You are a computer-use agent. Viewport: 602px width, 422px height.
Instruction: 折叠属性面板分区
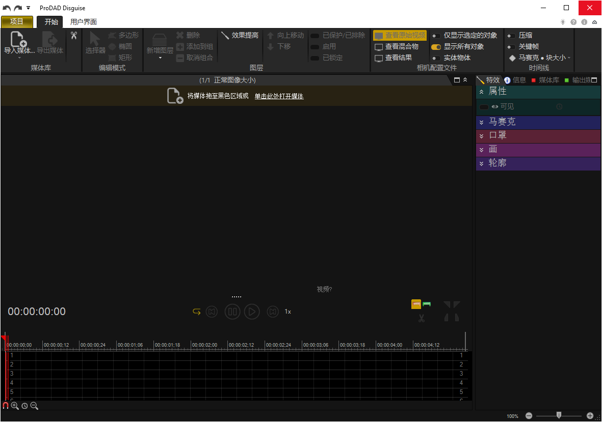tap(481, 91)
